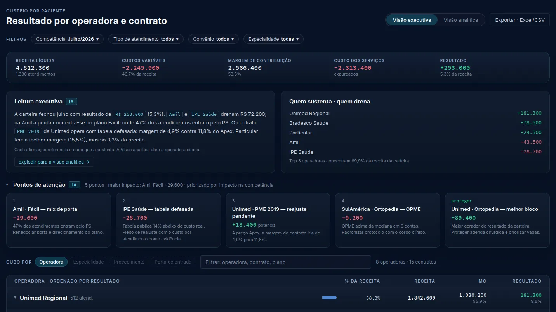This screenshot has width=556, height=312.
Task: Click the R$ 253.000 reference chip
Action: pos(129,114)
